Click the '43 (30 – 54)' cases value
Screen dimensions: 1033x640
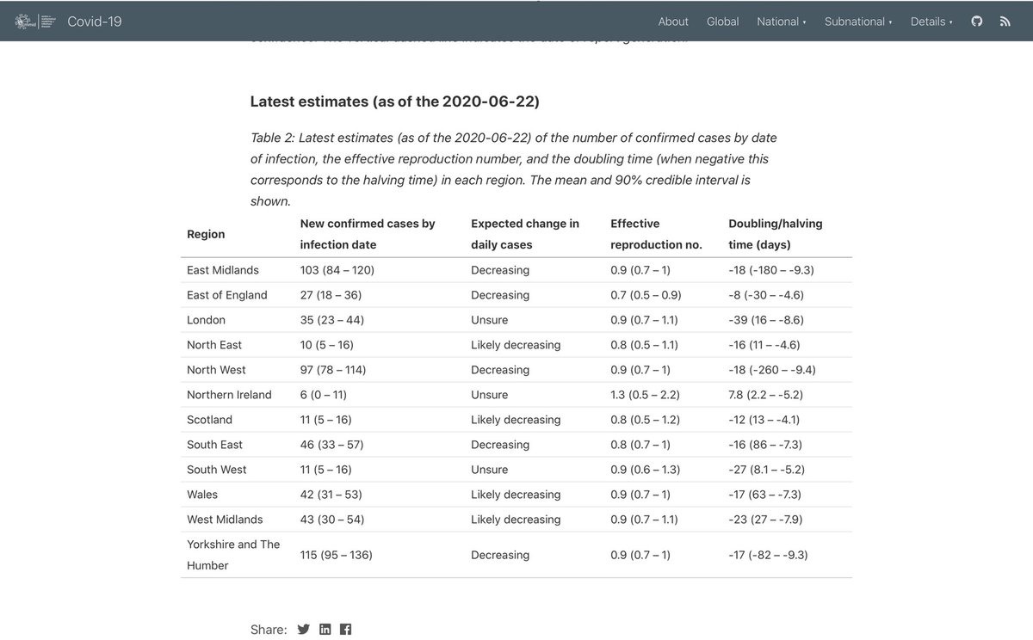[331, 520]
